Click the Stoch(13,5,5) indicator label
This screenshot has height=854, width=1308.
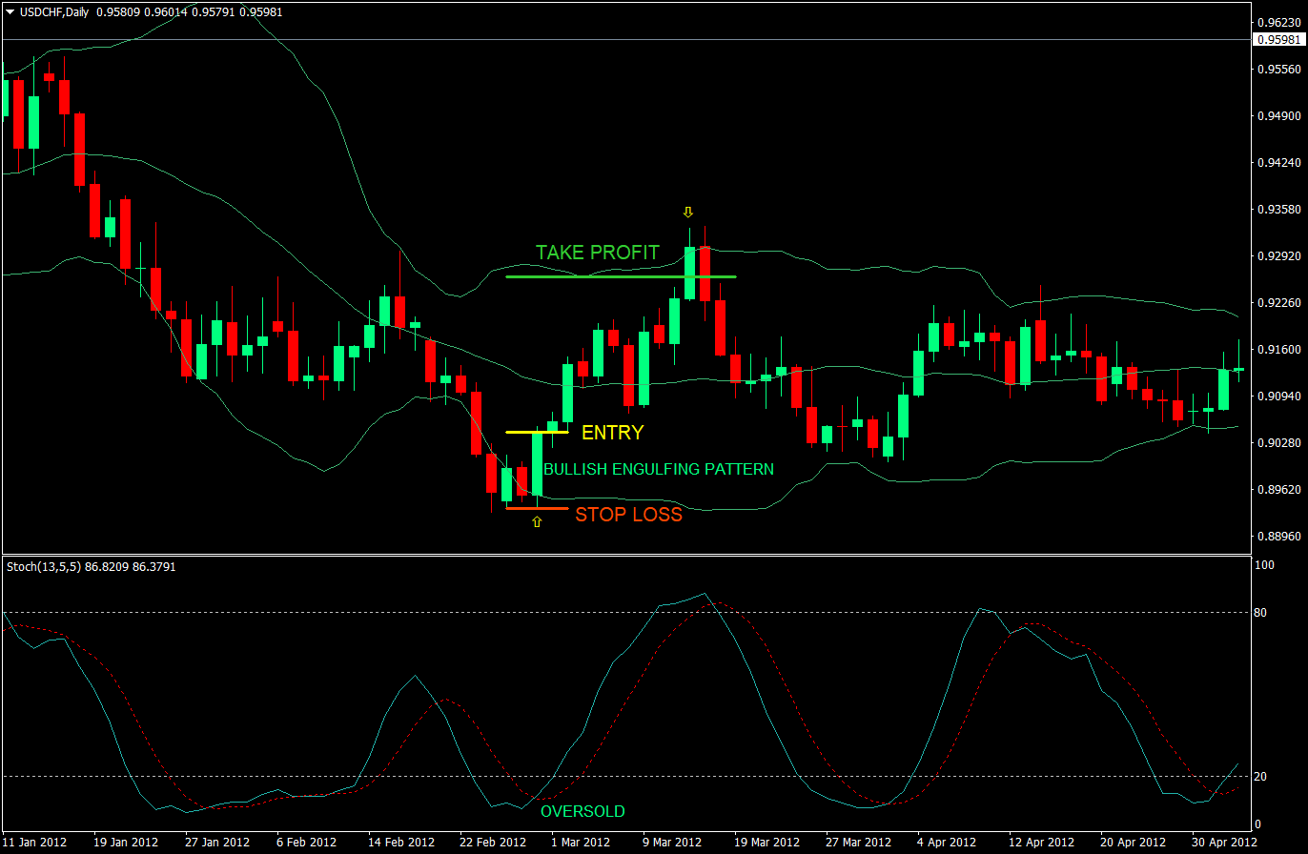42,566
